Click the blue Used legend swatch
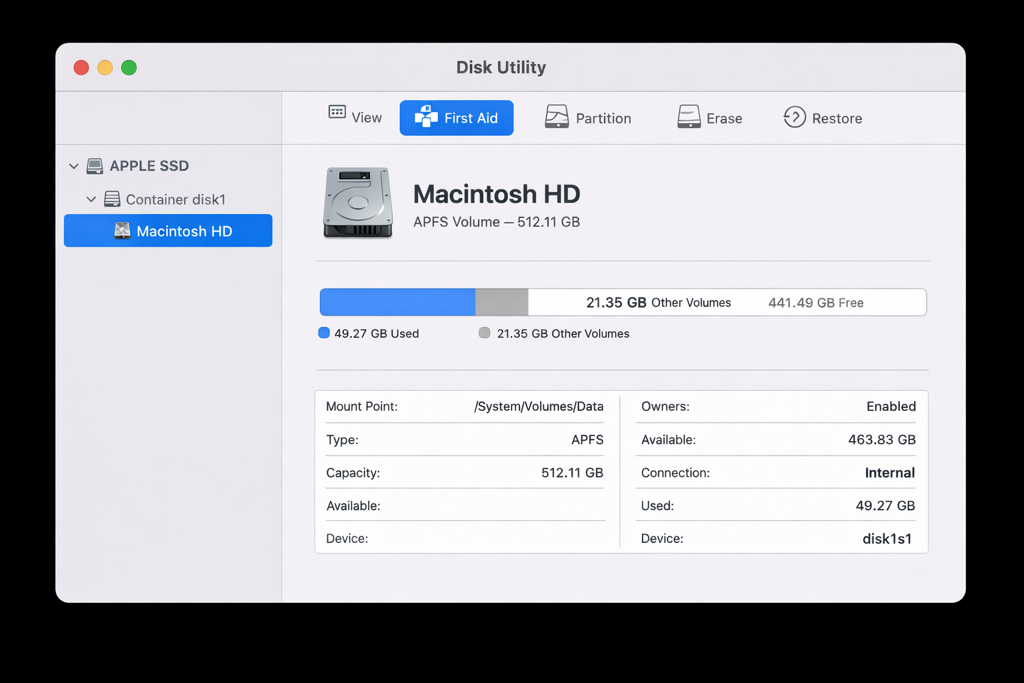The width and height of the screenshot is (1024, 683). [x=324, y=333]
